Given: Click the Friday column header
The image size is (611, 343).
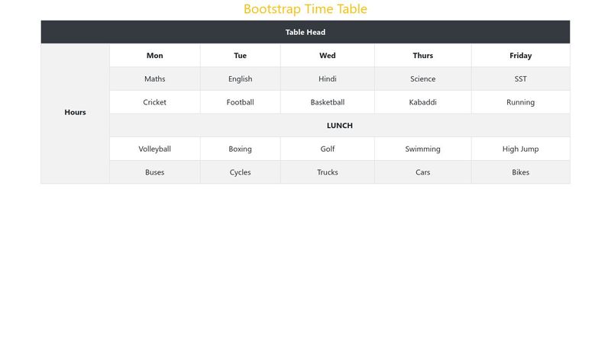Looking at the screenshot, I should [x=520, y=56].
